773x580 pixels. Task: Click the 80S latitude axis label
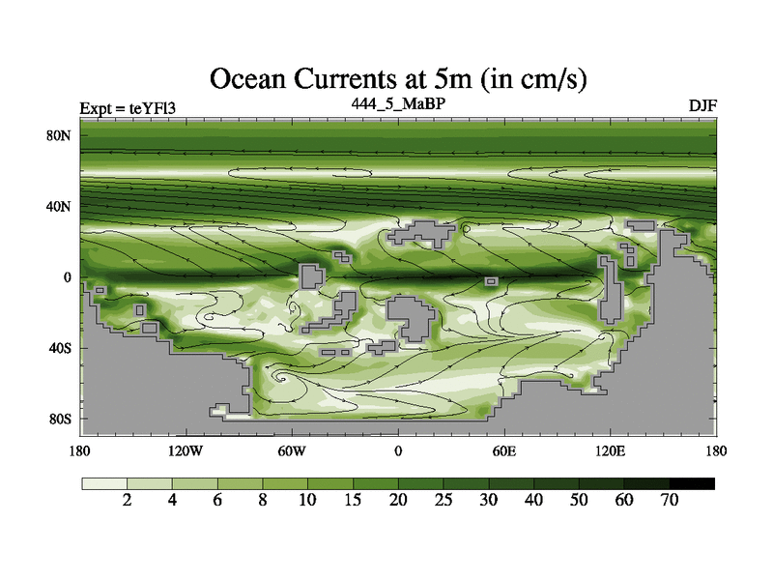click(x=60, y=419)
